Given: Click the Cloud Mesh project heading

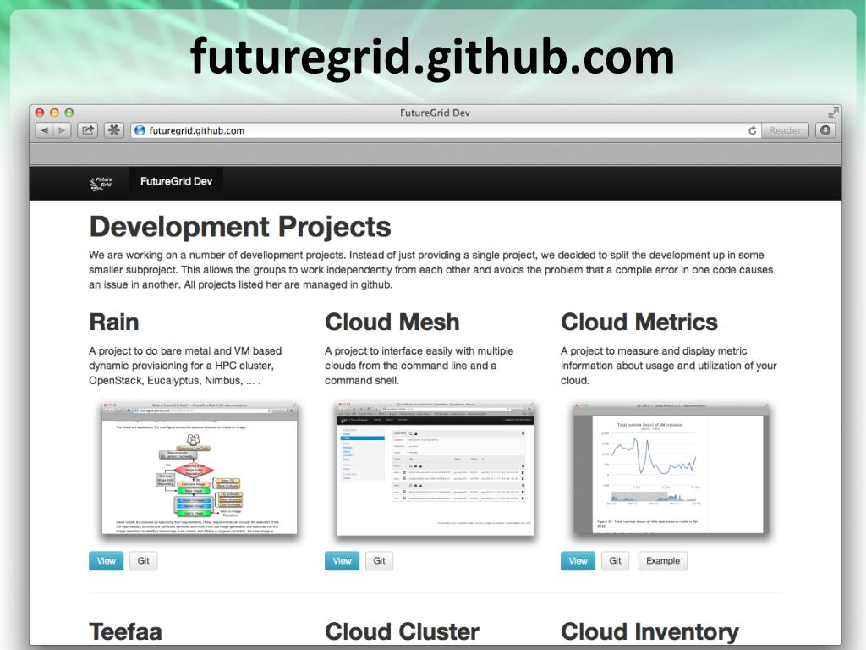Looking at the screenshot, I should click(392, 322).
